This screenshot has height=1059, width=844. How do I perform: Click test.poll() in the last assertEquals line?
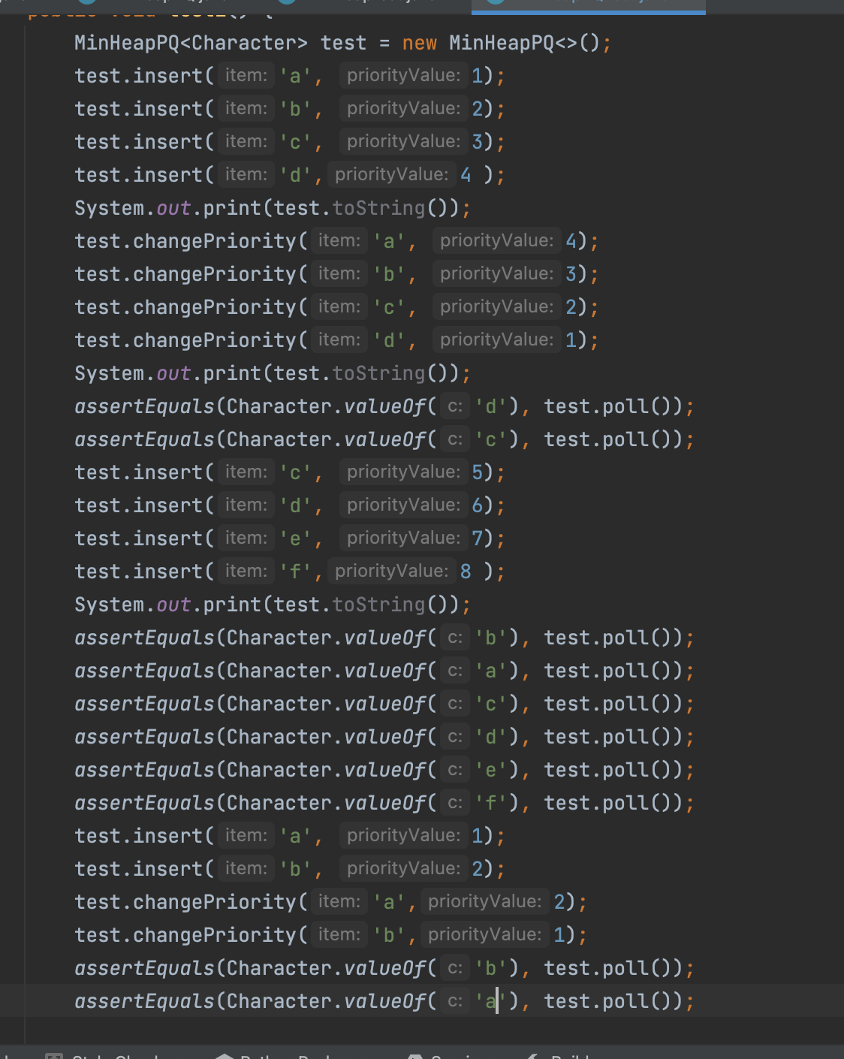613,1001
